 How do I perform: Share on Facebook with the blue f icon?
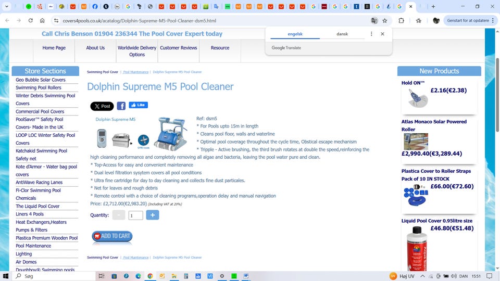[121, 106]
